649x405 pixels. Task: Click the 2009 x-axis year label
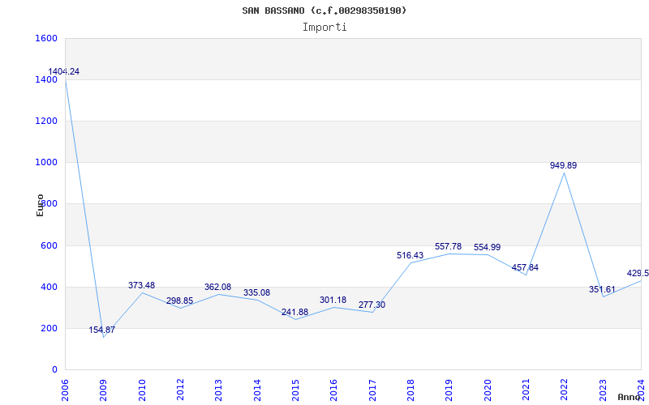(x=104, y=390)
